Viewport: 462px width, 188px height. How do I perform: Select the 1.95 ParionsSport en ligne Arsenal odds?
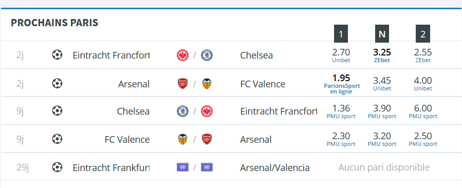[342, 84]
